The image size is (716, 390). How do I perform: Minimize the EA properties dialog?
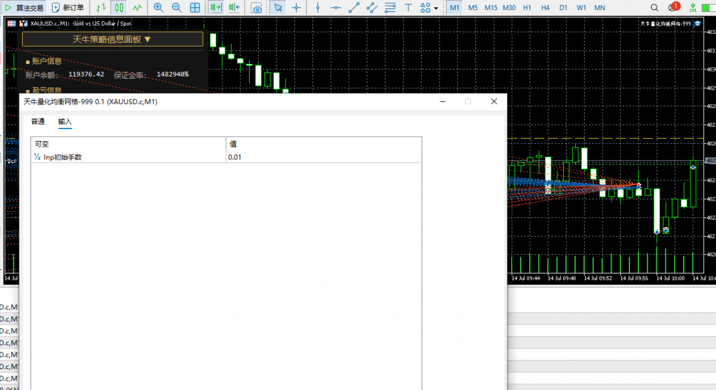(x=442, y=102)
